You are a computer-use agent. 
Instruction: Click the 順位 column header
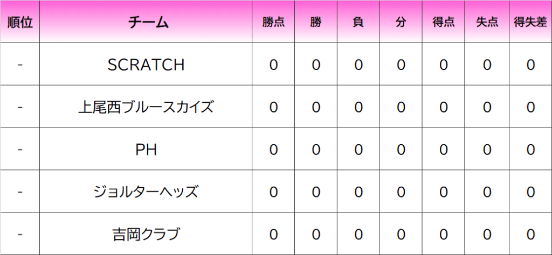(20, 23)
